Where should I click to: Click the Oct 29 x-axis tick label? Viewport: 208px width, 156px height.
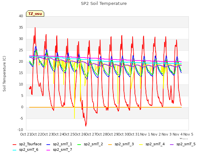point(112,134)
